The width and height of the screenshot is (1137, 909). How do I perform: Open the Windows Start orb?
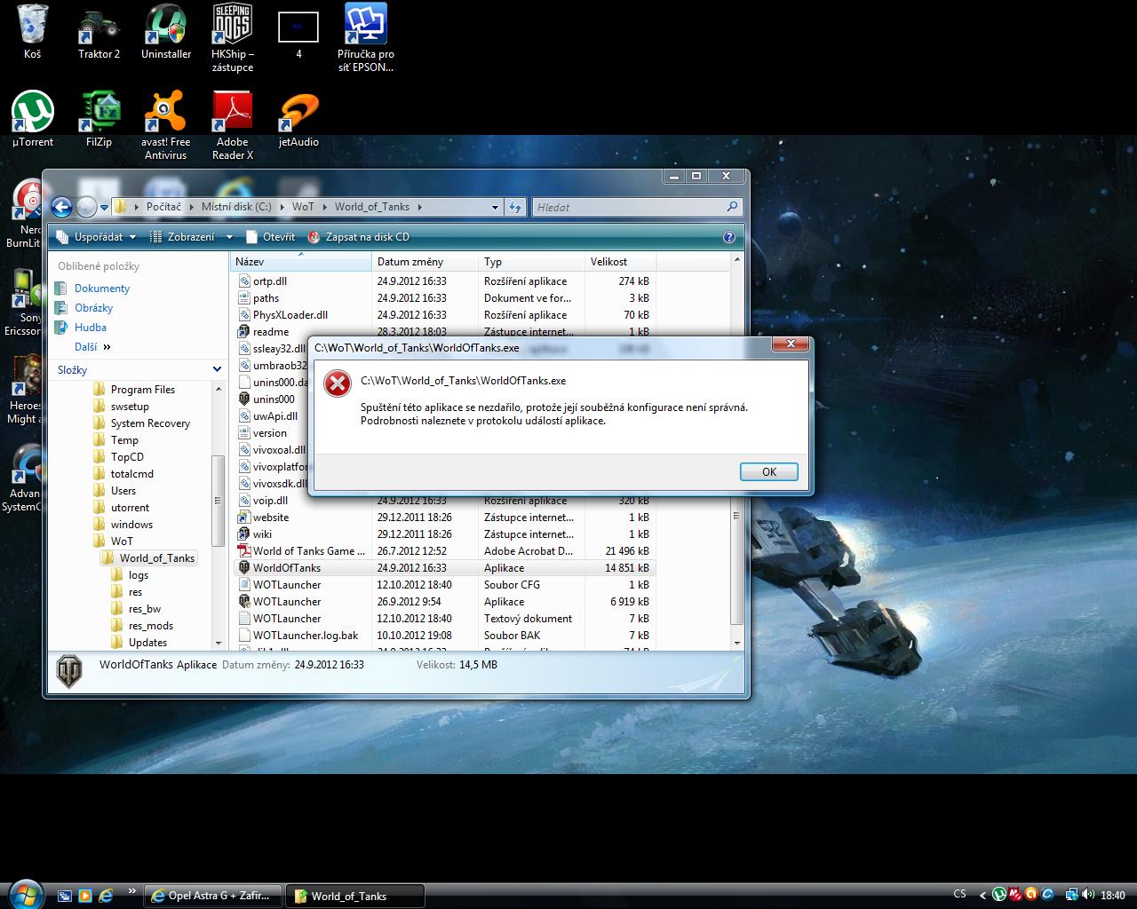coord(25,893)
